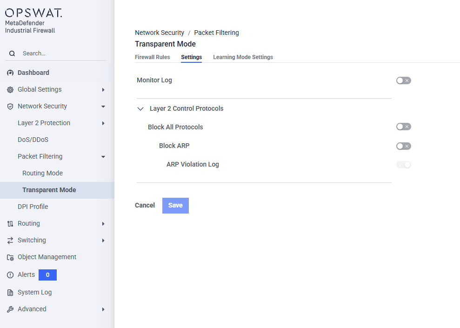This screenshot has width=460, height=328.
Task: Click the Routing icon in sidebar
Action: click(10, 224)
